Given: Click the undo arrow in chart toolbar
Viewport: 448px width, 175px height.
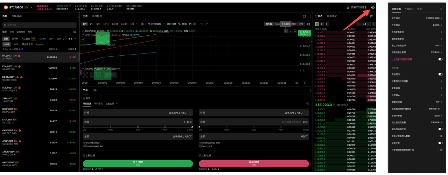Looking at the screenshot, I should click(x=202, y=24).
